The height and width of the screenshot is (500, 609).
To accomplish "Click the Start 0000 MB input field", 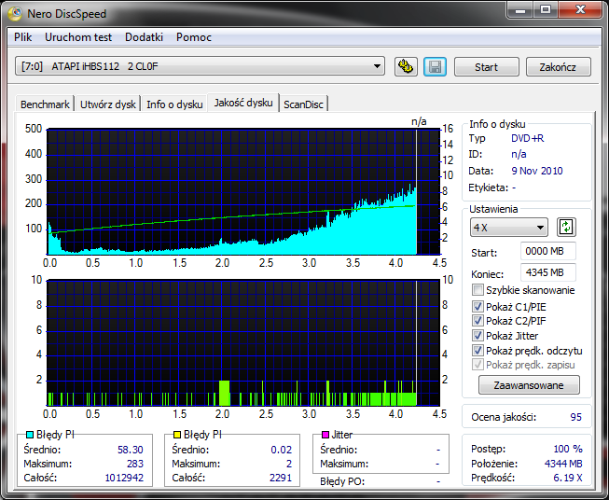I will 547,251.
